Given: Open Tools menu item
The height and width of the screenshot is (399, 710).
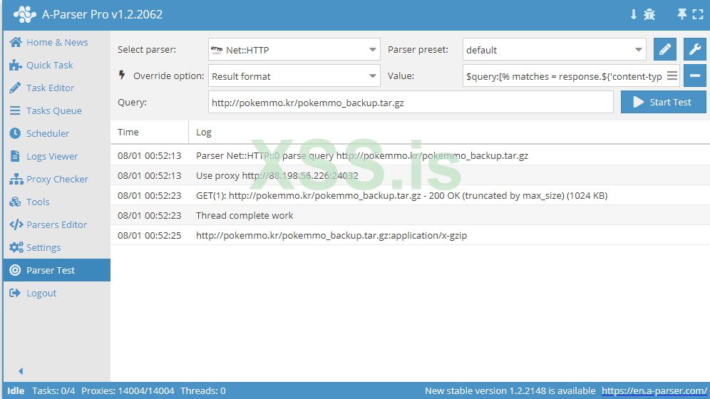Looking at the screenshot, I should pyautogui.click(x=56, y=202).
